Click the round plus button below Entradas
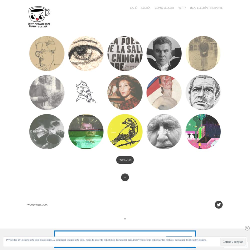 coord(125,177)
